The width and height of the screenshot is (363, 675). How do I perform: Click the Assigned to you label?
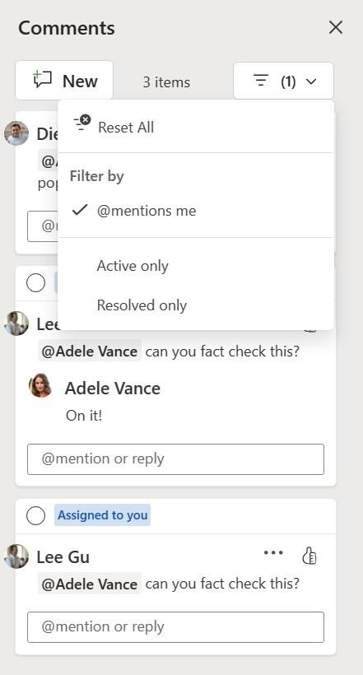click(x=103, y=514)
